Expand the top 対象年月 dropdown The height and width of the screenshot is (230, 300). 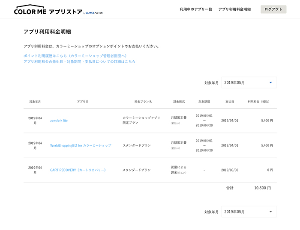(249, 83)
